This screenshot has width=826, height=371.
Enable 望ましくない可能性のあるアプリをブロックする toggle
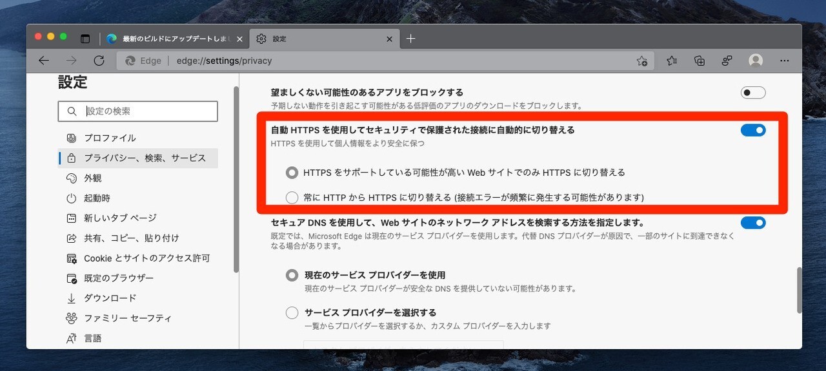pos(753,93)
